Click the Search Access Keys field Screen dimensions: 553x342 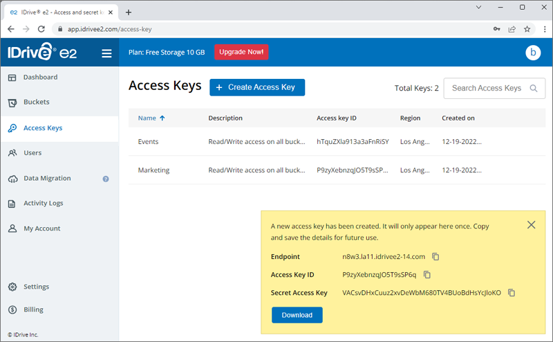click(x=494, y=89)
